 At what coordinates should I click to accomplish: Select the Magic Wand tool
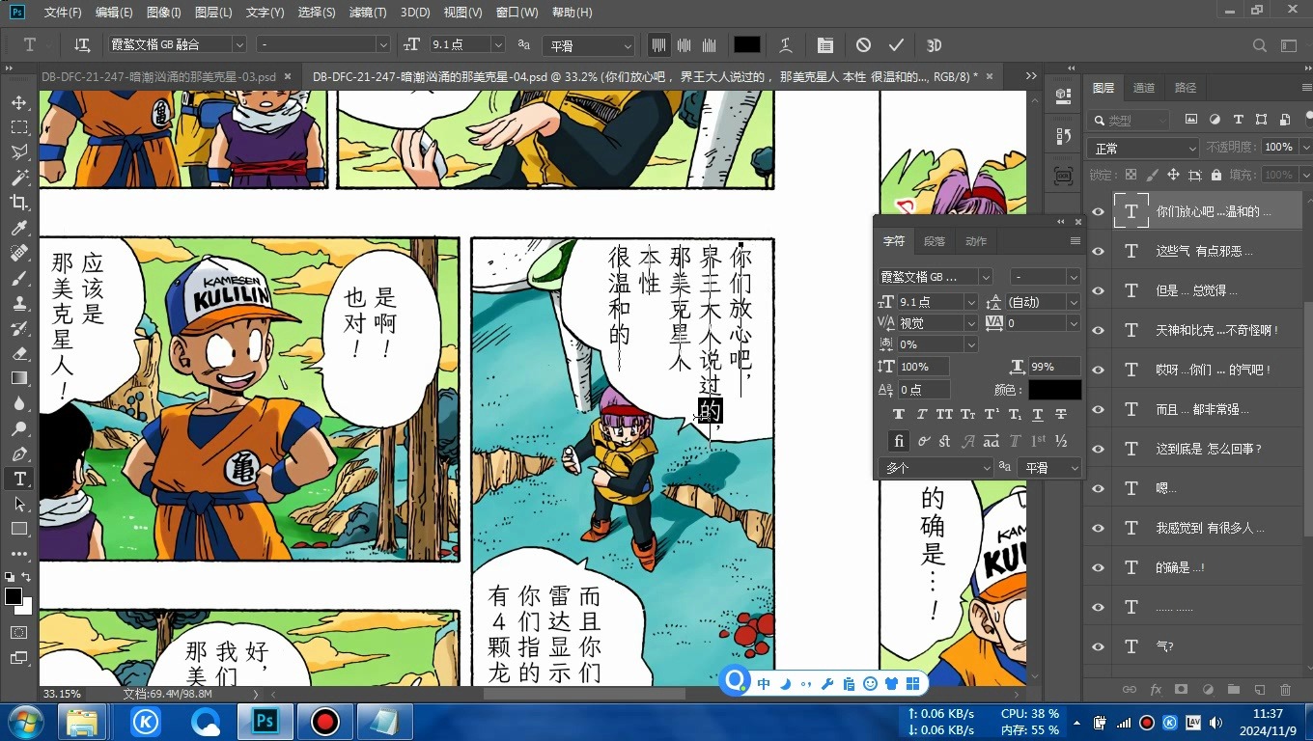(18, 178)
